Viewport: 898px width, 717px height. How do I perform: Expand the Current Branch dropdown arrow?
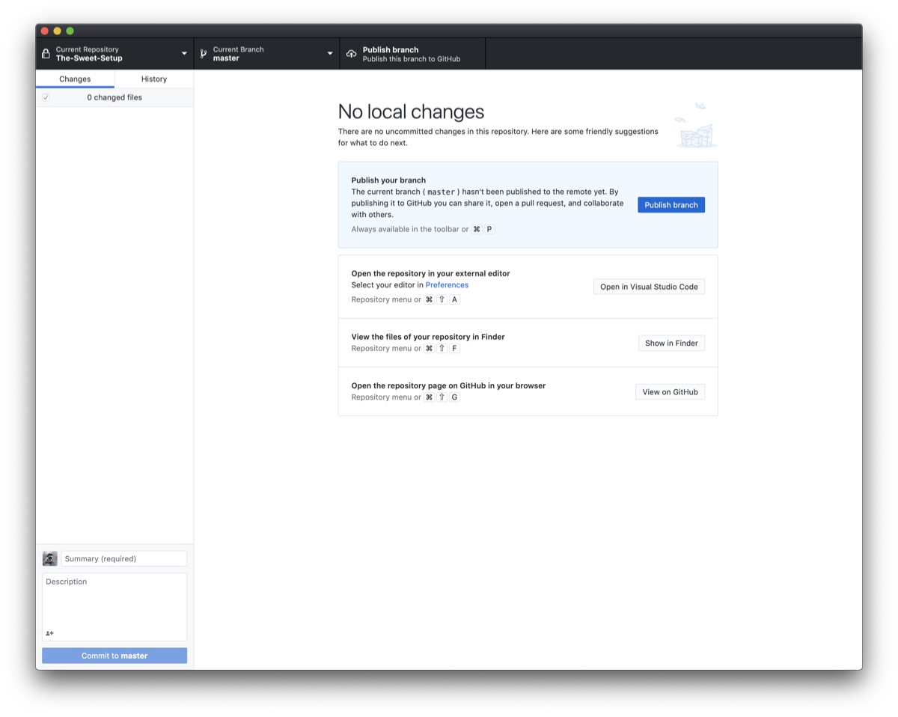[330, 54]
